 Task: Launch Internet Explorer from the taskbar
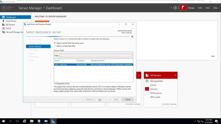coord(25,121)
